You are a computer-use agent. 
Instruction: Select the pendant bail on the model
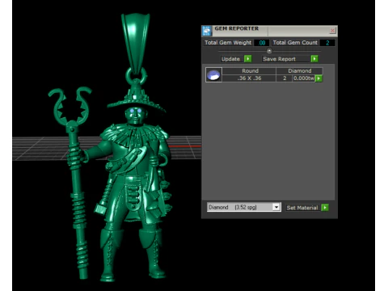136,43
